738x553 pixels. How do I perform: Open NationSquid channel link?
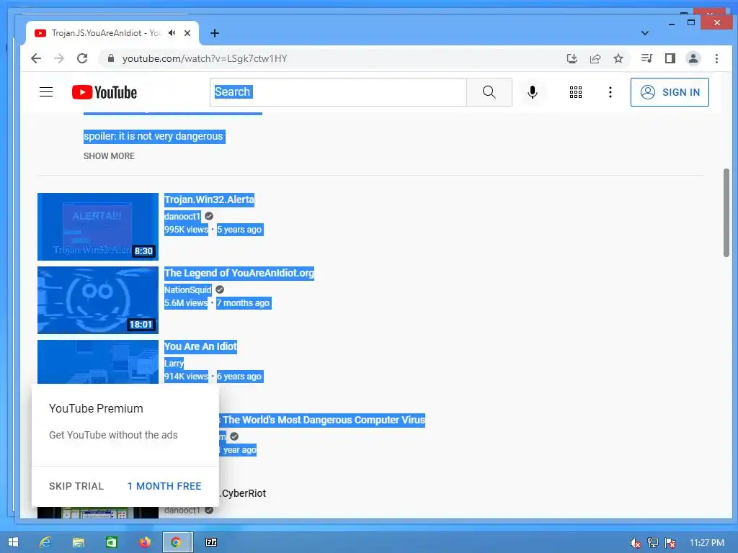pyautogui.click(x=188, y=289)
